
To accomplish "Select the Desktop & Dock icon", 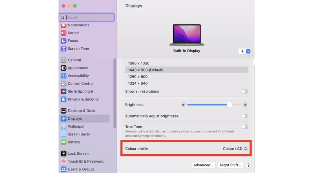I will [x=63, y=111].
